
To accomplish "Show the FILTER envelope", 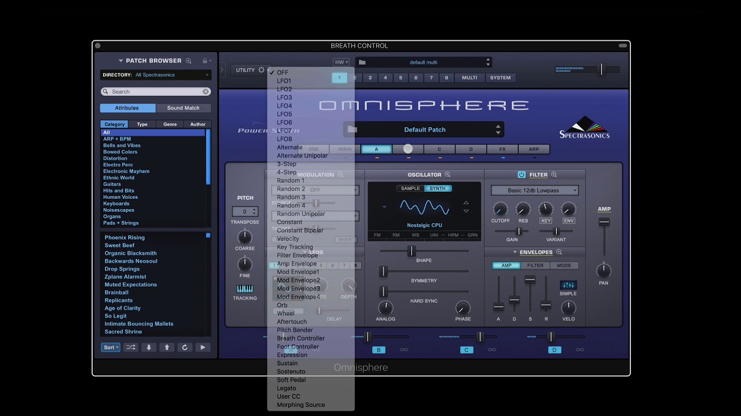I will point(535,266).
